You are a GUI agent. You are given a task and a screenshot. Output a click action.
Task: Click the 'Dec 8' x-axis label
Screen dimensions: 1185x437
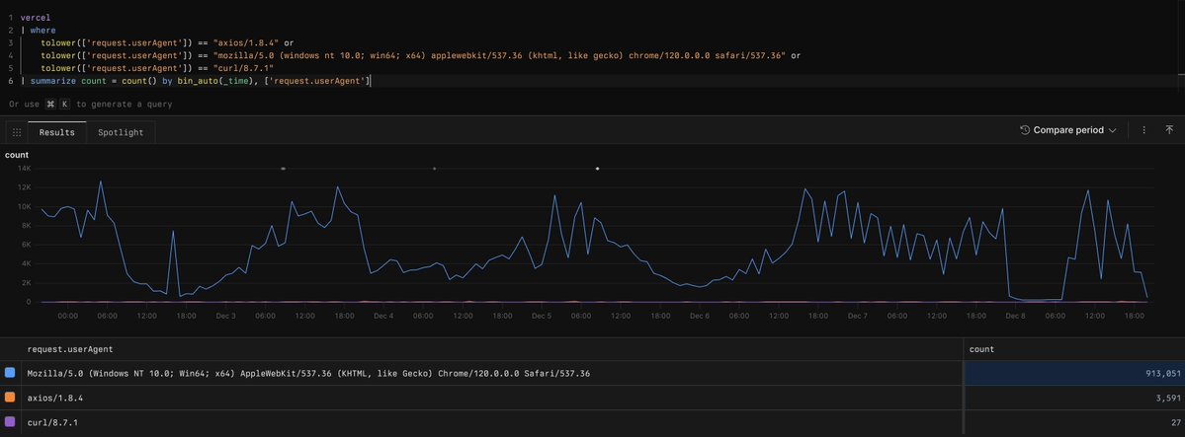tap(1015, 316)
